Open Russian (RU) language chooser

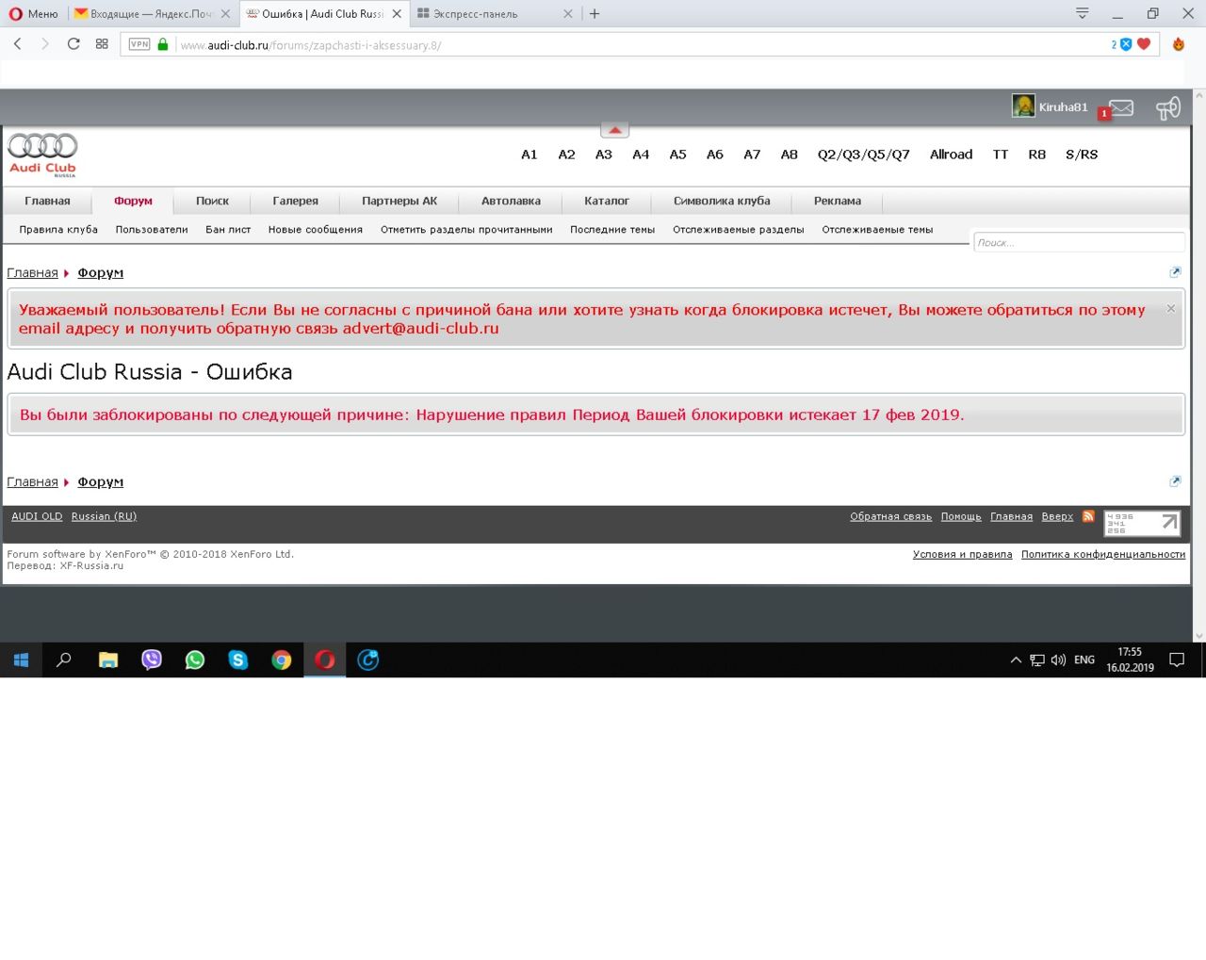104,516
